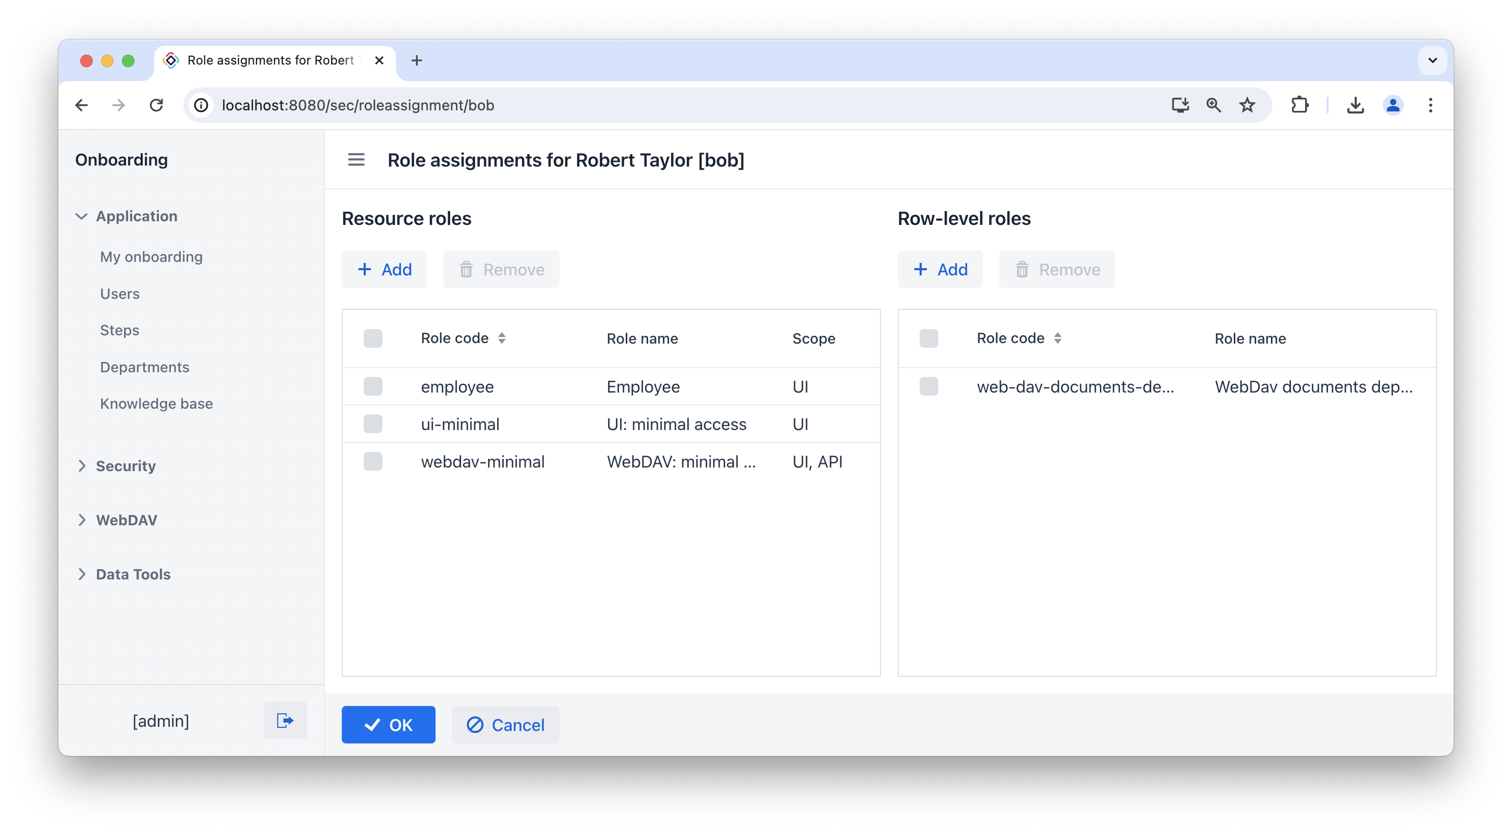Click the zoom magnifier icon in address bar
Viewport: 1512px width, 833px height.
coord(1213,105)
